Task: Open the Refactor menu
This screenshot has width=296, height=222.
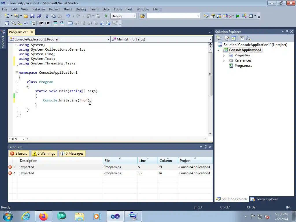Action: (x=39, y=9)
